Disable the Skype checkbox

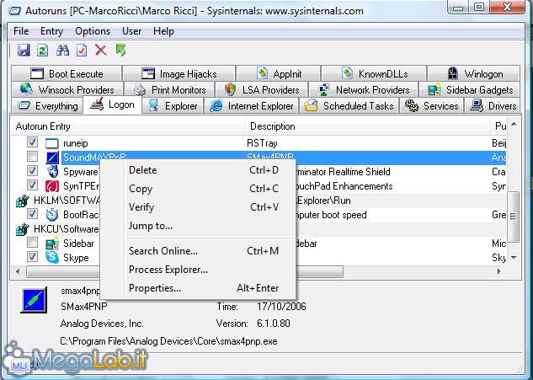tap(32, 256)
